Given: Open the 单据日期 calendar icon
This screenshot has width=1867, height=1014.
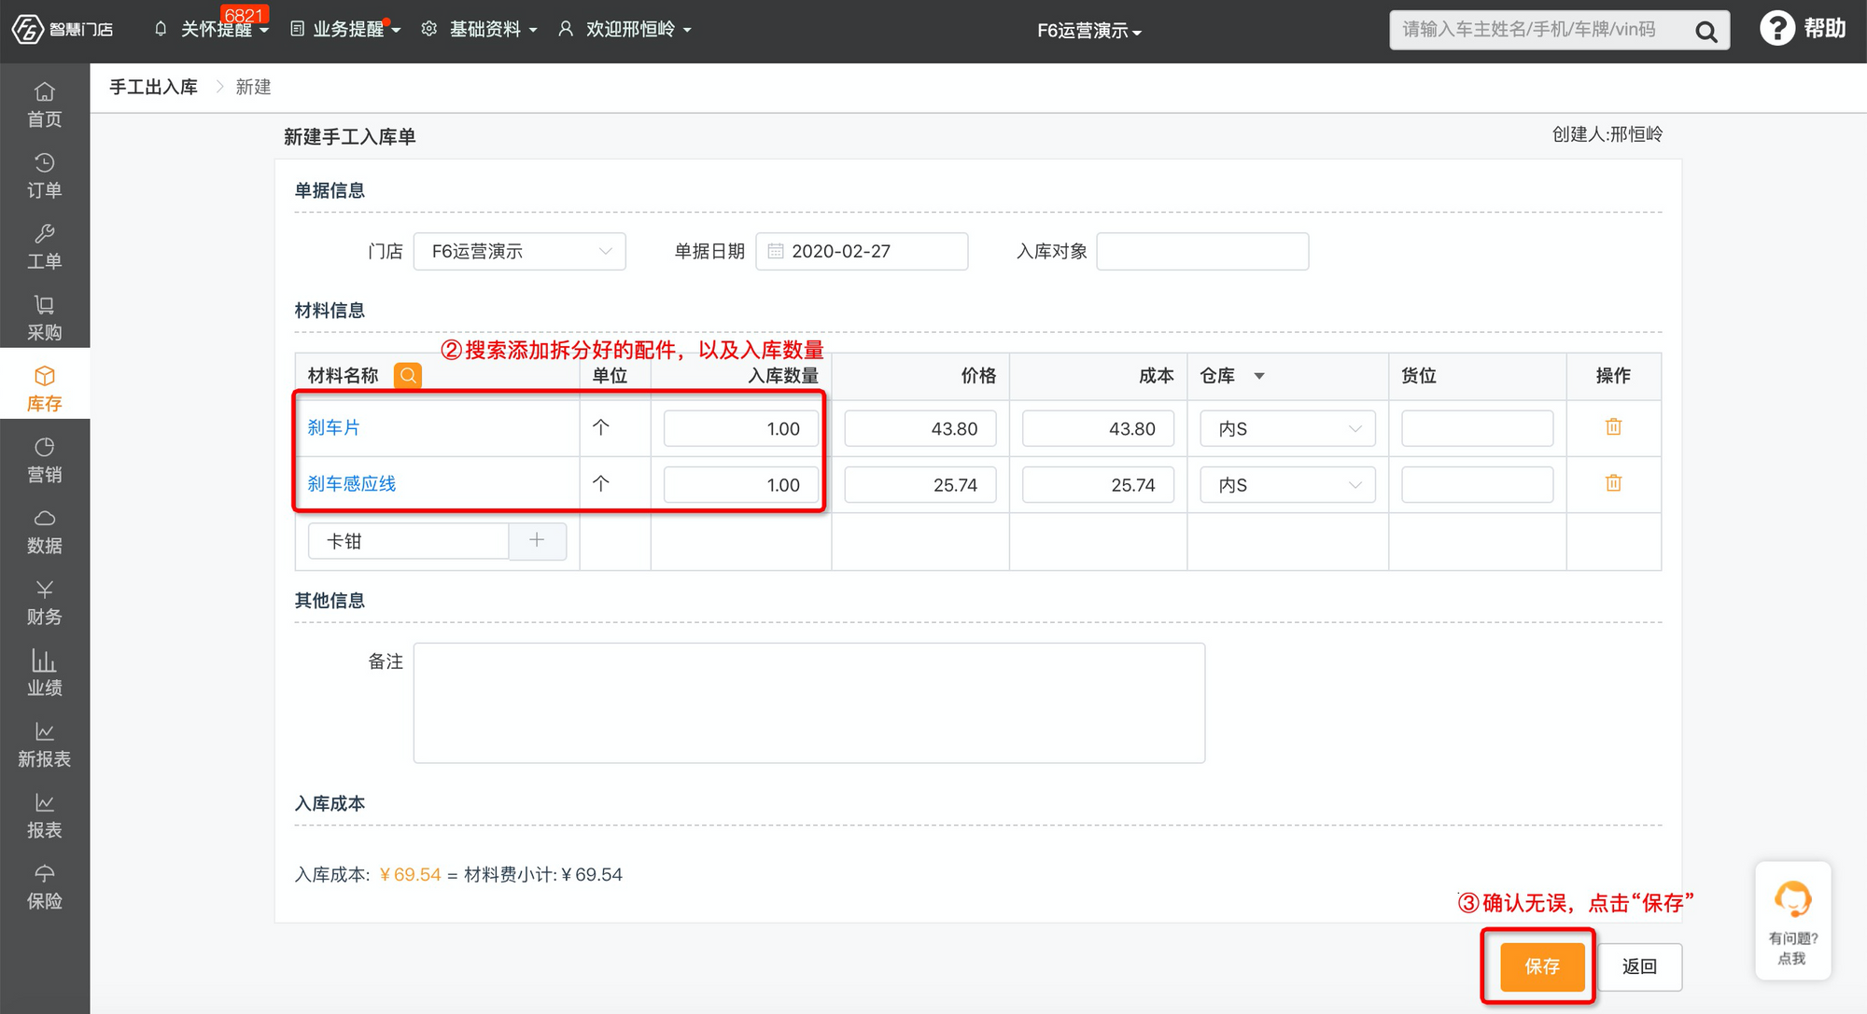Looking at the screenshot, I should (775, 251).
